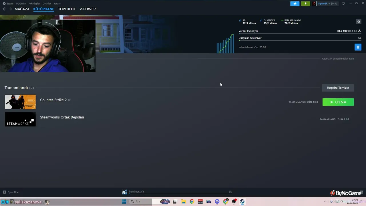
Task: Open the Oyunlar menu
Action: [x=47, y=3]
